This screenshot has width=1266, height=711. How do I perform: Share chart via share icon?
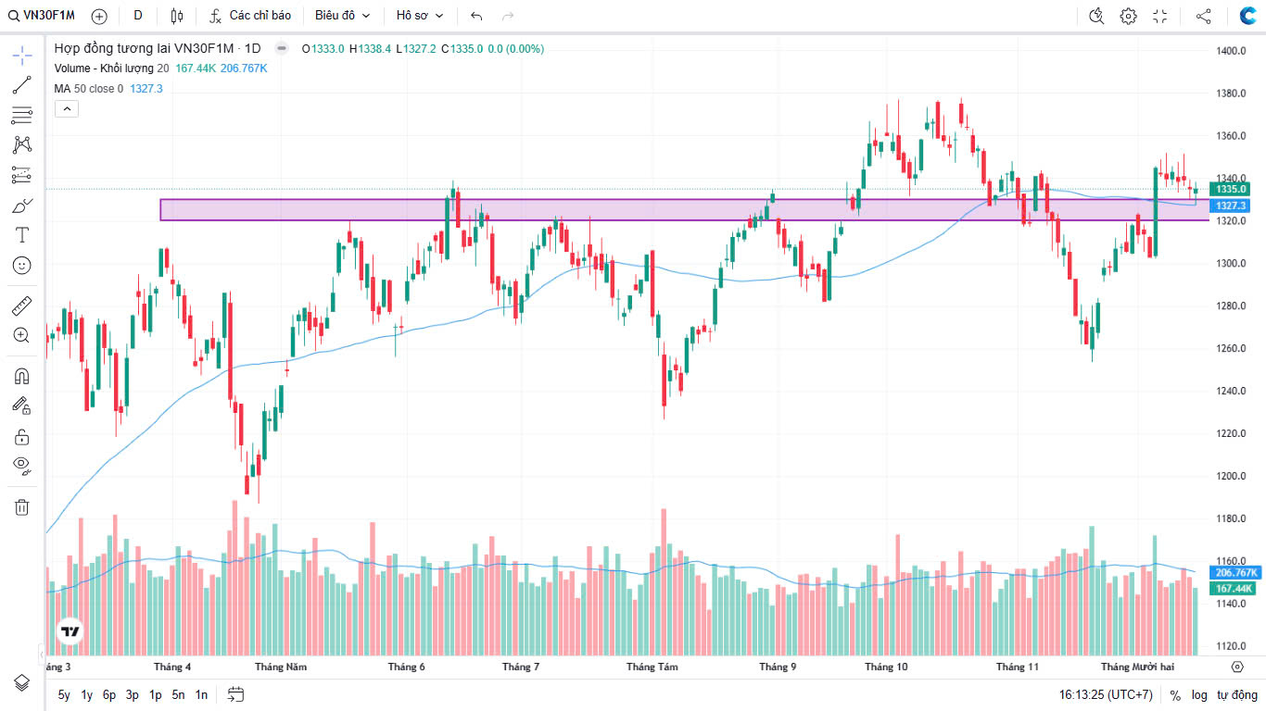coord(1203,16)
